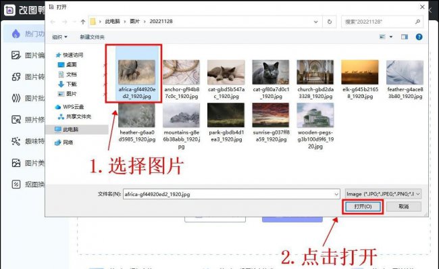Open the blue help icon
439x269 pixels.
click(x=419, y=37)
